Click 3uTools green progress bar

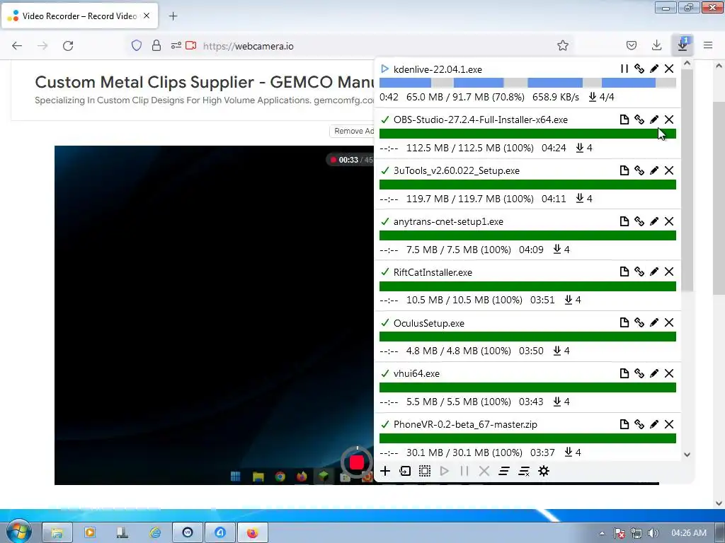pos(527,185)
